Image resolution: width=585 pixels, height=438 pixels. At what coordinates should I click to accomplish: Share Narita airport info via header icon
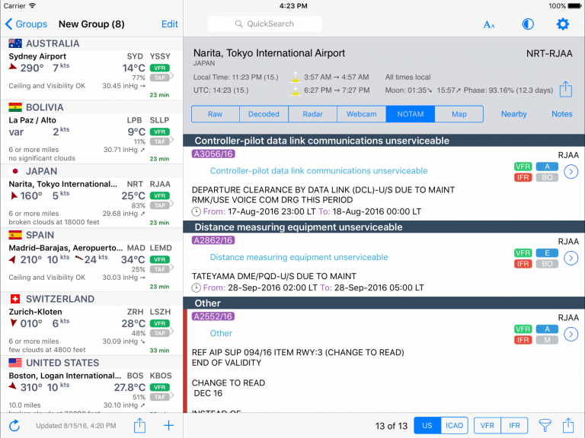[x=566, y=89]
